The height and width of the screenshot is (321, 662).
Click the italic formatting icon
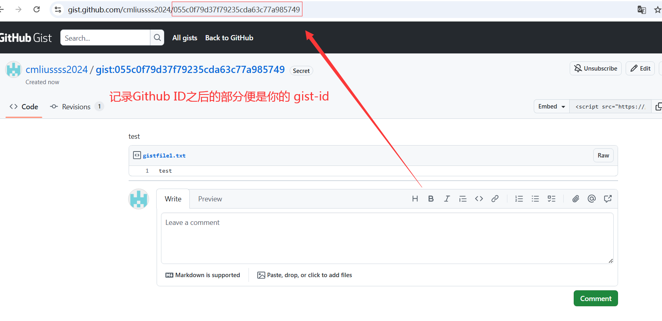[x=447, y=199]
